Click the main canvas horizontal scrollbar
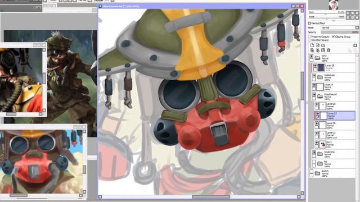This screenshot has height=202, width=360. pos(211,197)
